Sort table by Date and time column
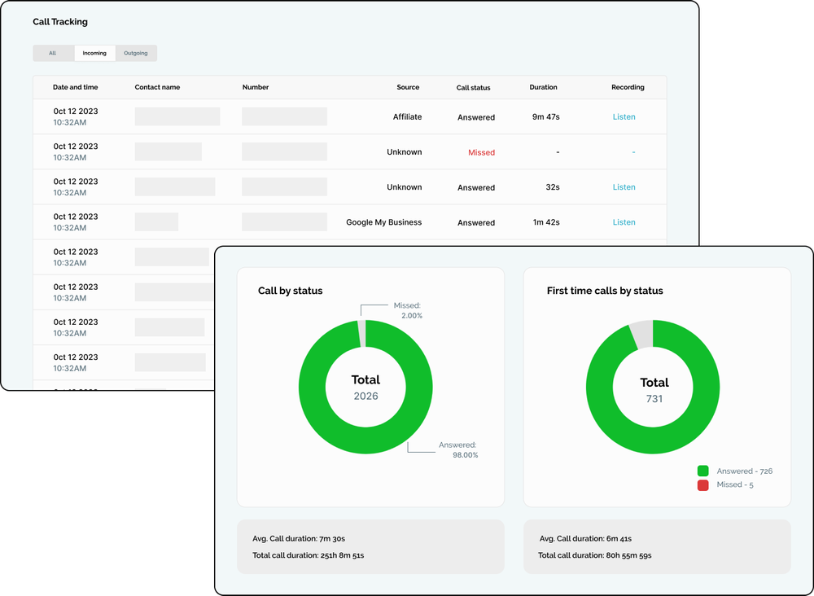The height and width of the screenshot is (596, 814). tap(74, 87)
